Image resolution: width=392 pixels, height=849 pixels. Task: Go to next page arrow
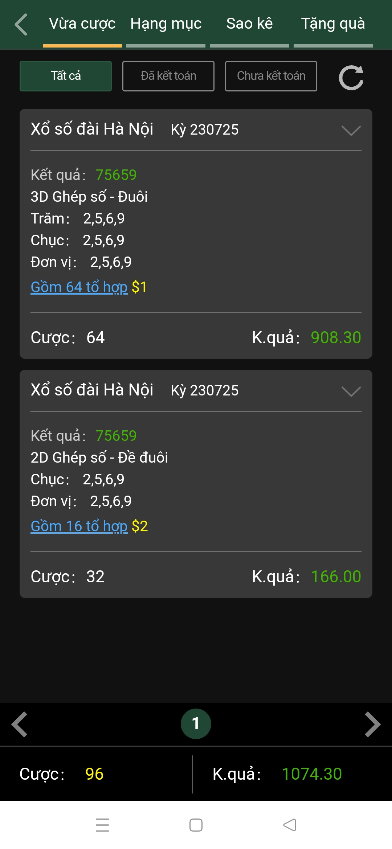372,724
